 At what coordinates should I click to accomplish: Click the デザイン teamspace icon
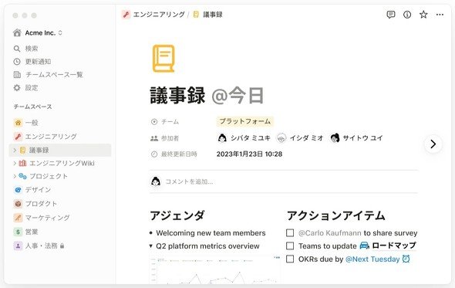[18, 190]
